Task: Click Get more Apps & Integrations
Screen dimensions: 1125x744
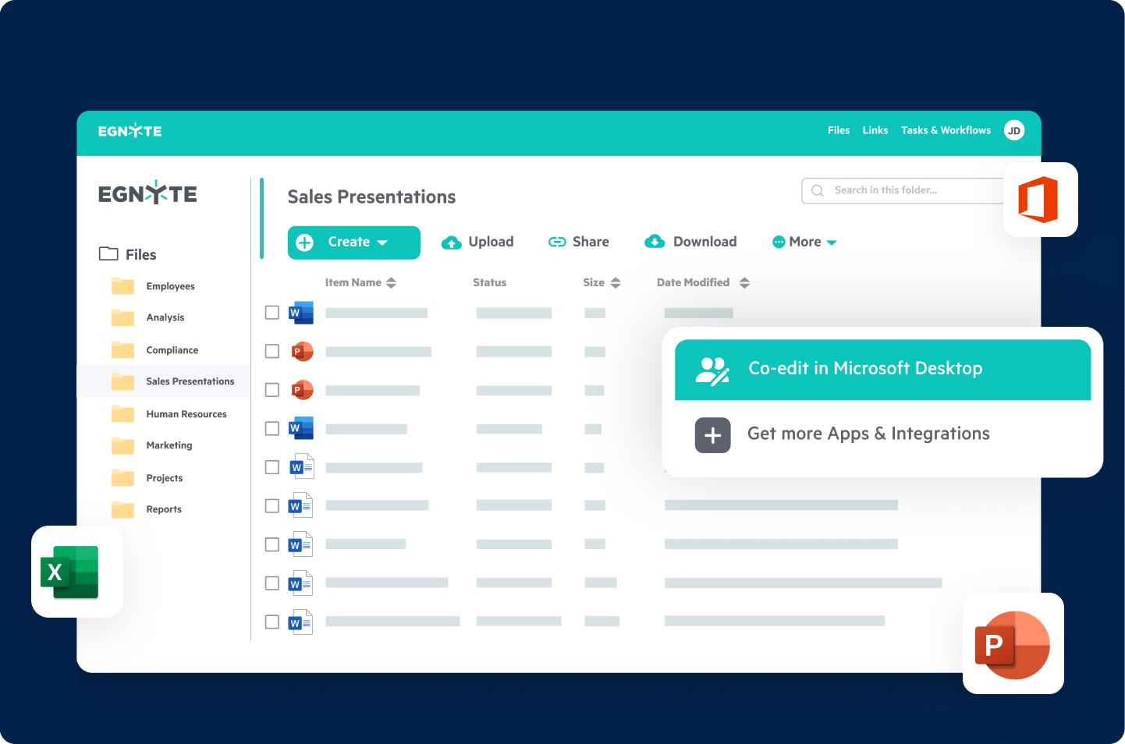Action: tap(868, 434)
